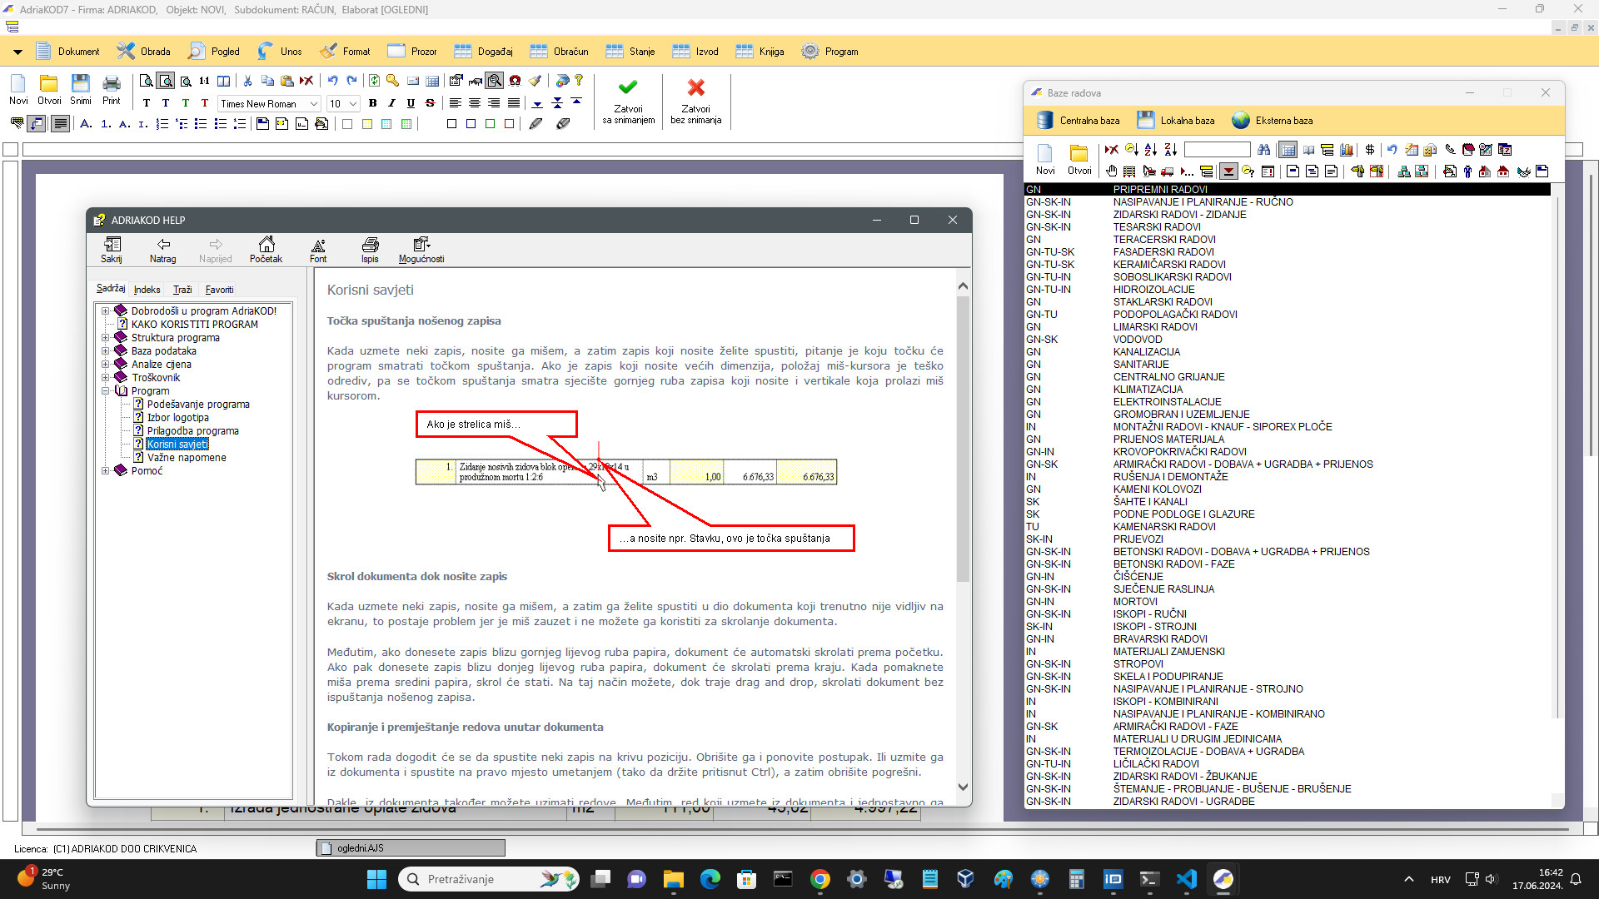Click the 1:1 zoom icon

(204, 81)
